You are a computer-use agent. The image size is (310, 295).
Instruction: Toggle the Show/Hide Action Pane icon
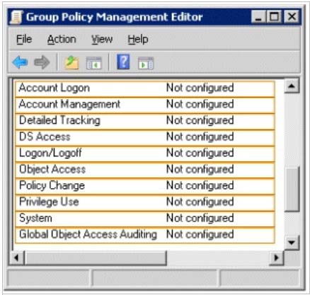pos(146,63)
